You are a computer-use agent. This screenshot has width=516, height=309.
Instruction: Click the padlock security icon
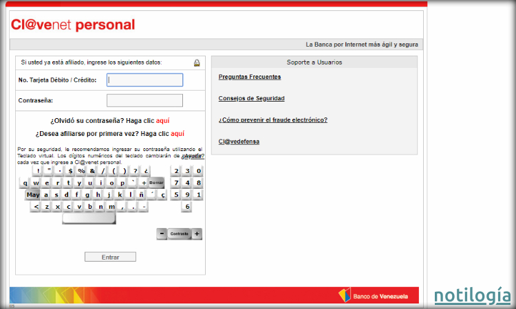(197, 62)
